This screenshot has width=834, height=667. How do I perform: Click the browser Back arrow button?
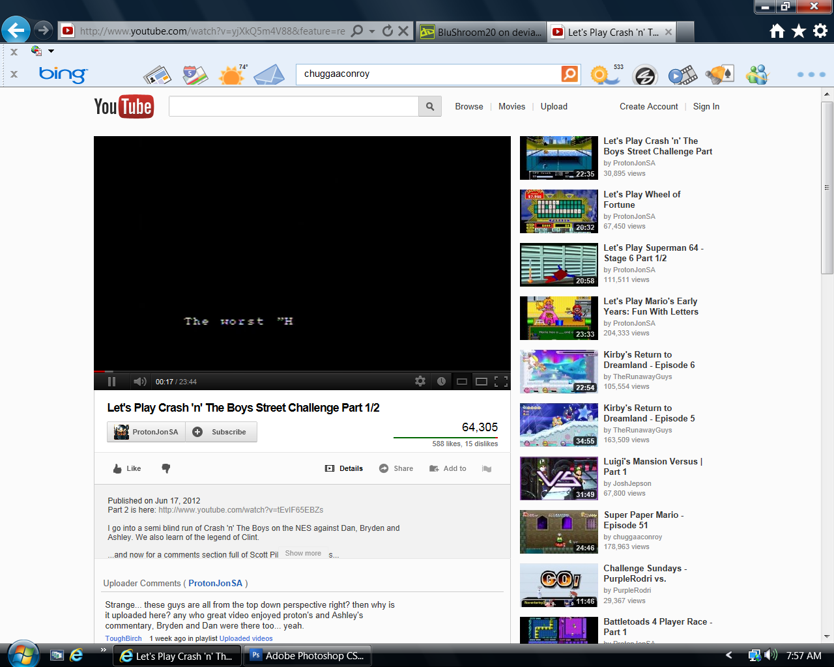pyautogui.click(x=16, y=30)
